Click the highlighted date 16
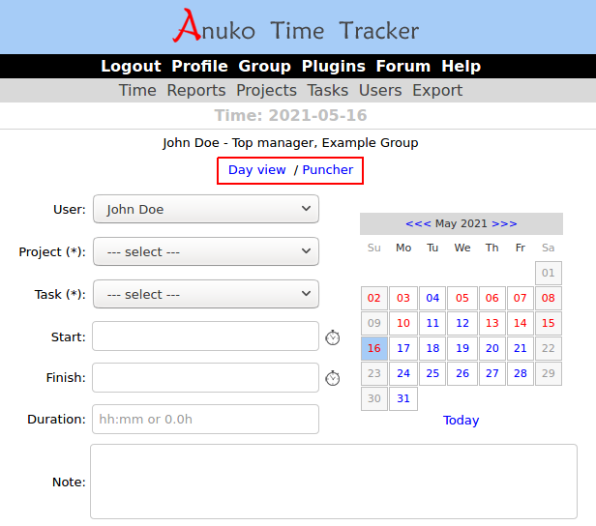596x526 pixels. click(374, 348)
